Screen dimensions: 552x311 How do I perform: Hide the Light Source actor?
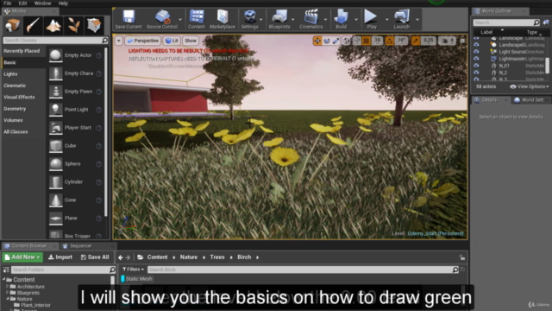coord(476,52)
